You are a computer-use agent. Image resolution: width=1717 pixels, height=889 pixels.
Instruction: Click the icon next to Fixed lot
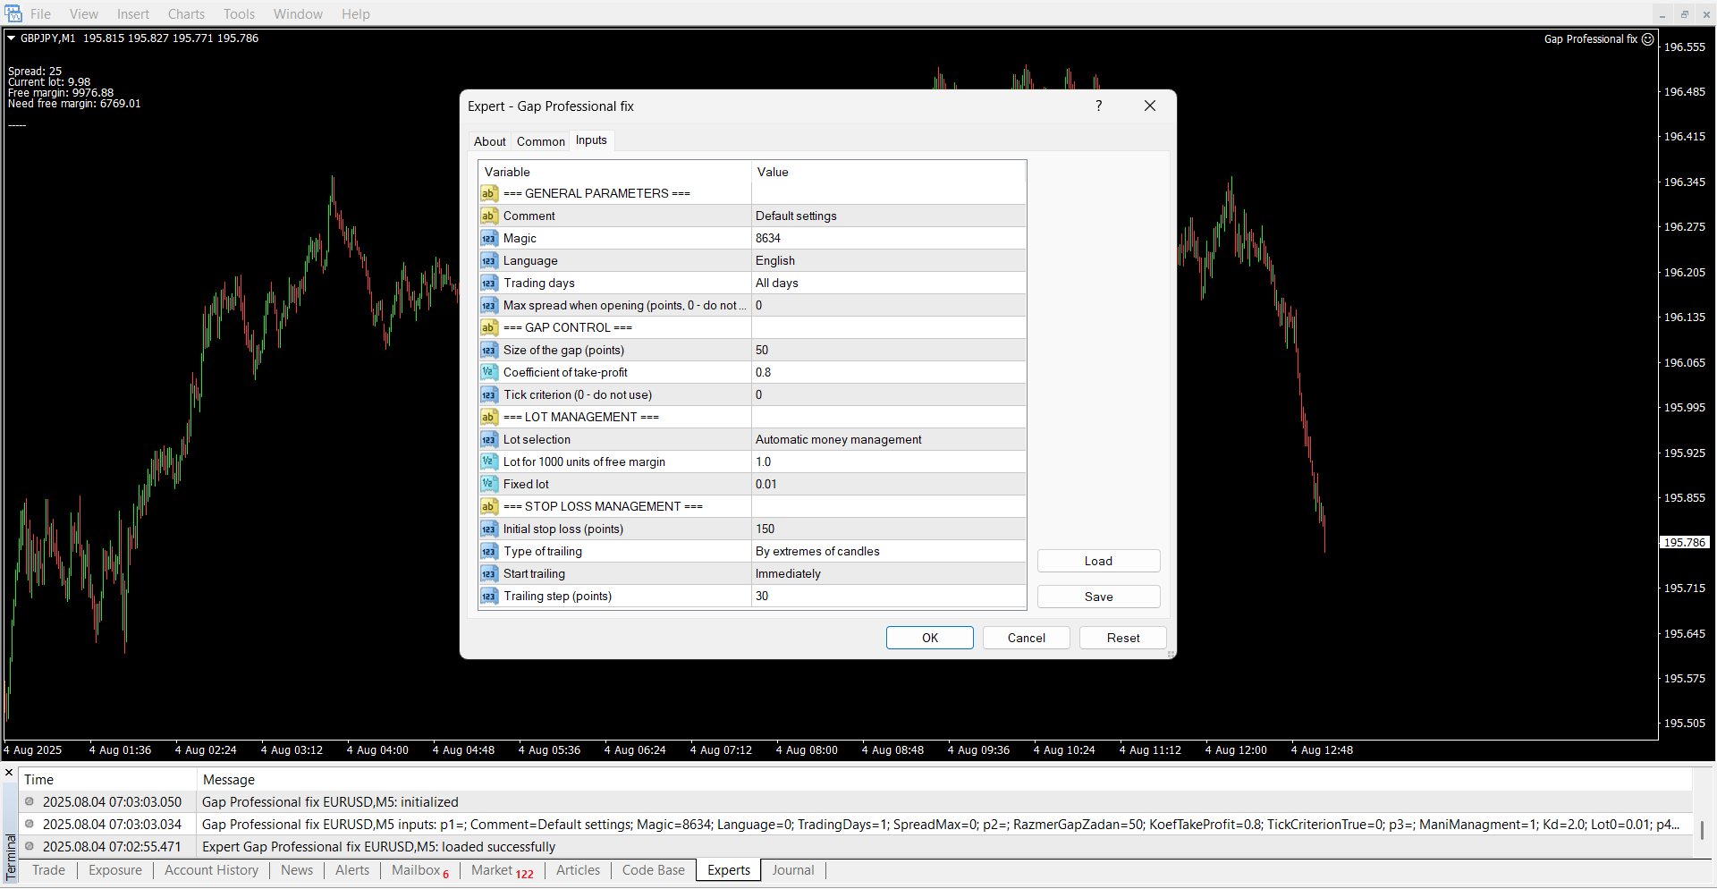click(488, 485)
